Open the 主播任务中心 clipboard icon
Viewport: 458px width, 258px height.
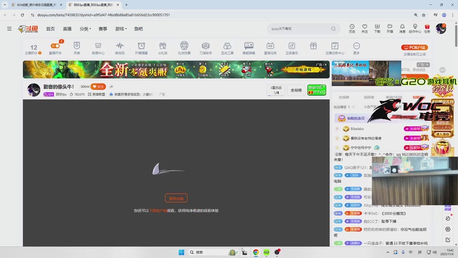click(335, 48)
